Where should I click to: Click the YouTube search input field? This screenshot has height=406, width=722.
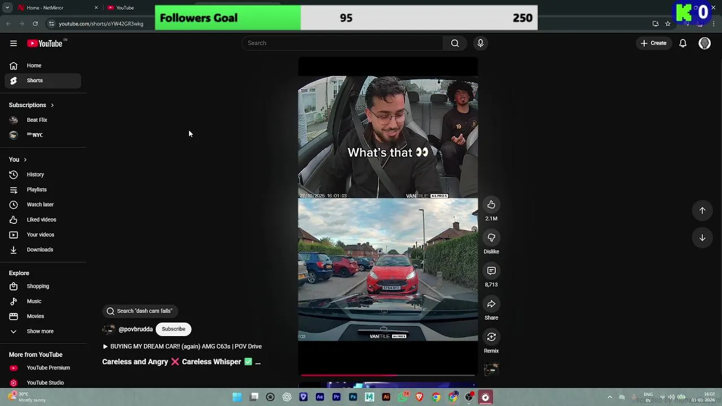click(343, 43)
